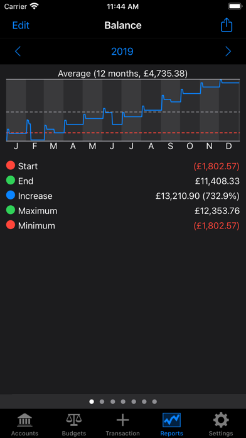The image size is (246, 438).
Task: Go to previous year with left chevron
Action: pyautogui.click(x=18, y=52)
